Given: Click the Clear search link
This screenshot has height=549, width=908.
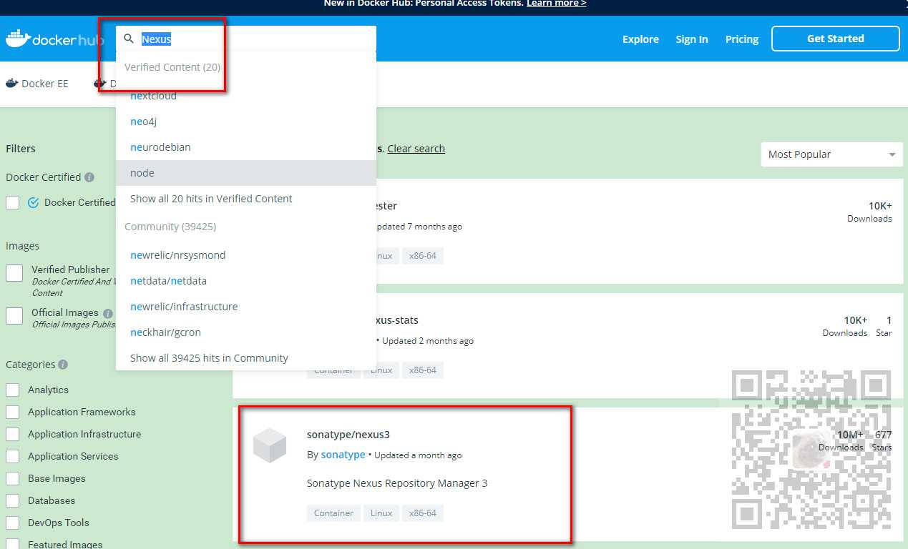Looking at the screenshot, I should 416,149.
